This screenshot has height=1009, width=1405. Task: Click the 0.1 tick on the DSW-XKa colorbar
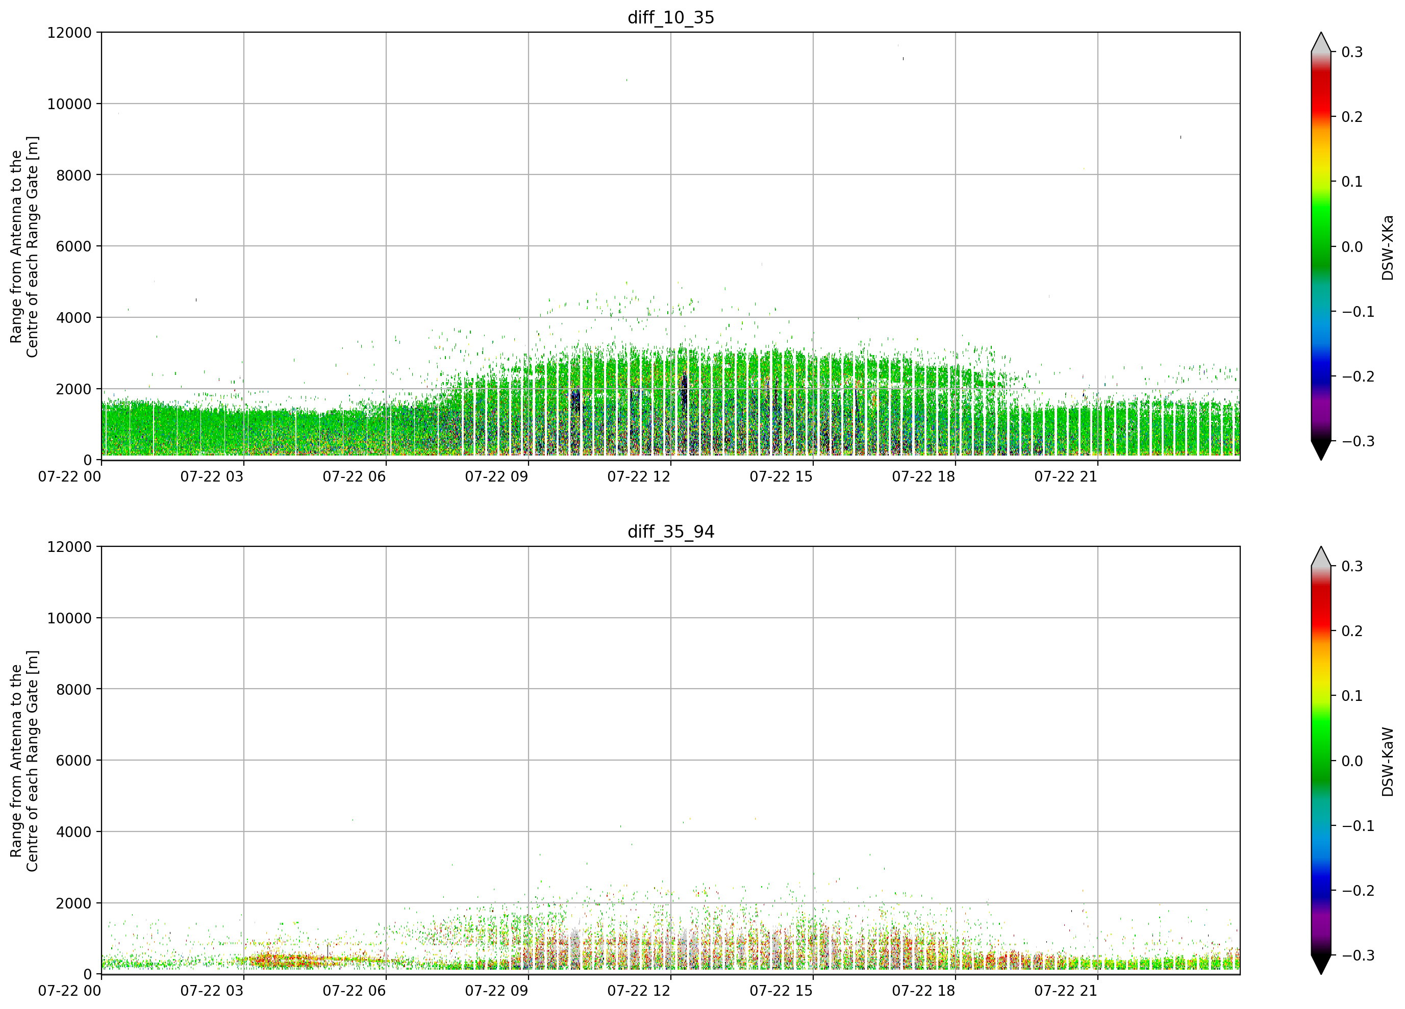coord(1352,182)
